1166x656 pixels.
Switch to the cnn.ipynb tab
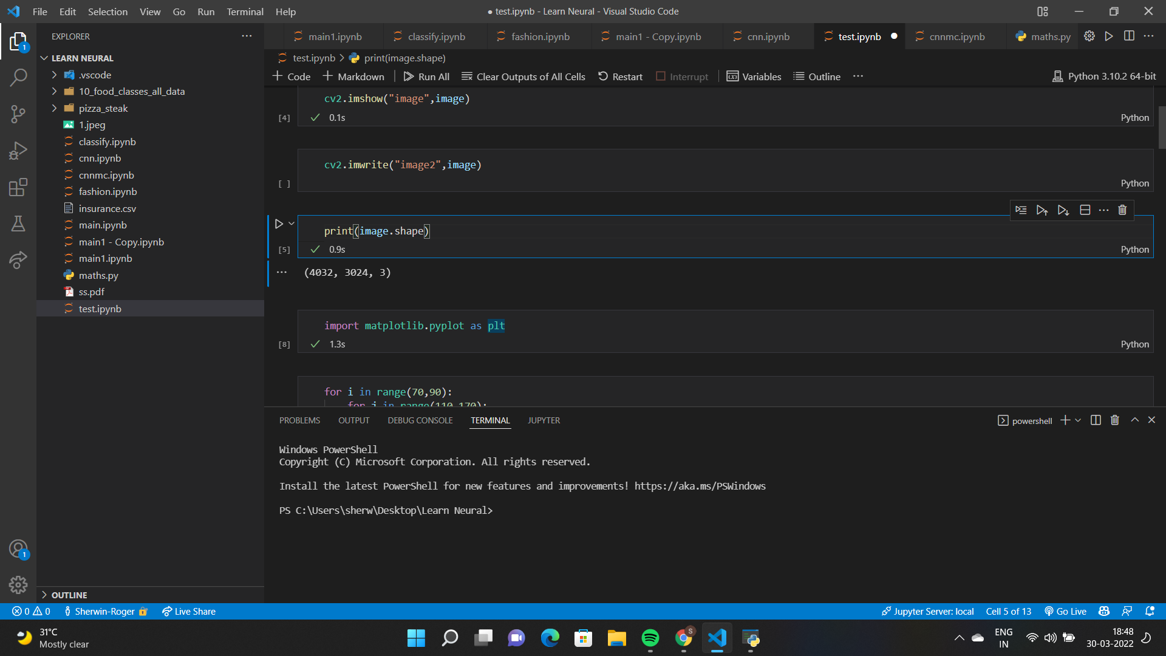tap(768, 36)
